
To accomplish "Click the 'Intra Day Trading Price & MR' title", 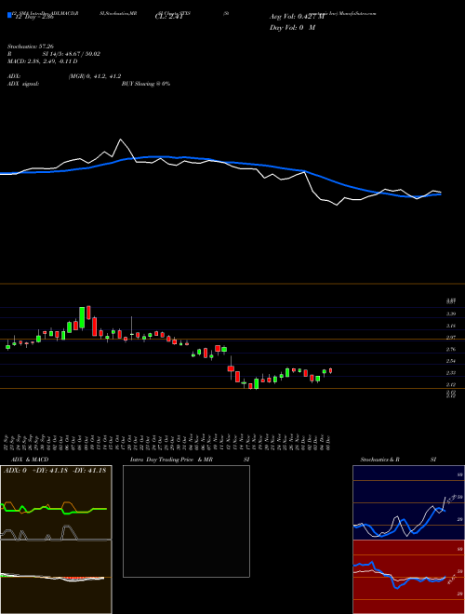I will [171, 460].
